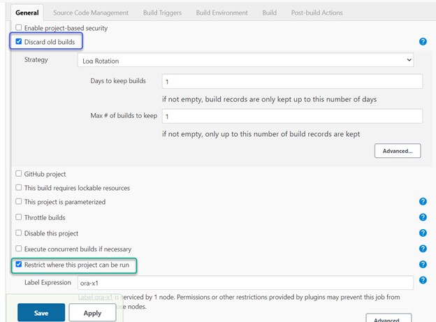Go to the Build Triggers tab

click(162, 13)
